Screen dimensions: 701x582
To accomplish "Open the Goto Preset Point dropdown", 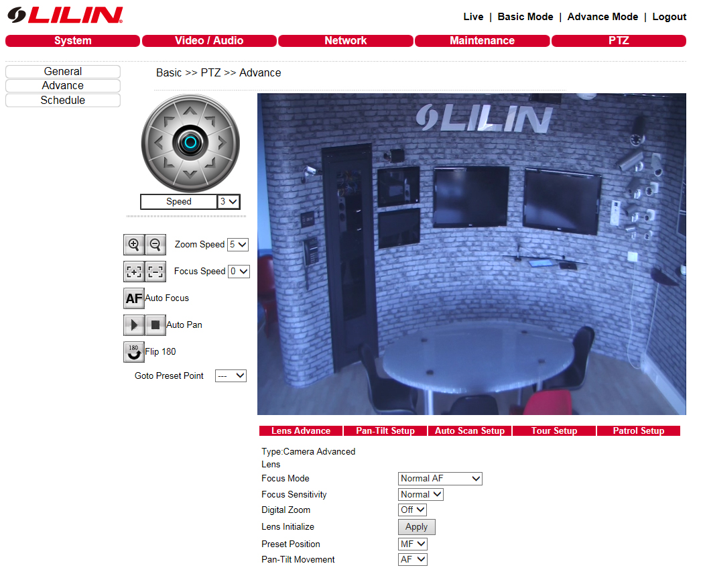I will (x=231, y=376).
